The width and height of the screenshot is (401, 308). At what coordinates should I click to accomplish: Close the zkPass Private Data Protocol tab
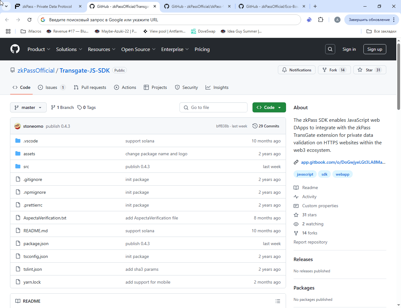80,6
